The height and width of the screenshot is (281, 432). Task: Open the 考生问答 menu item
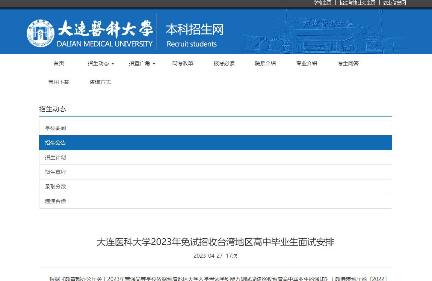click(348, 63)
